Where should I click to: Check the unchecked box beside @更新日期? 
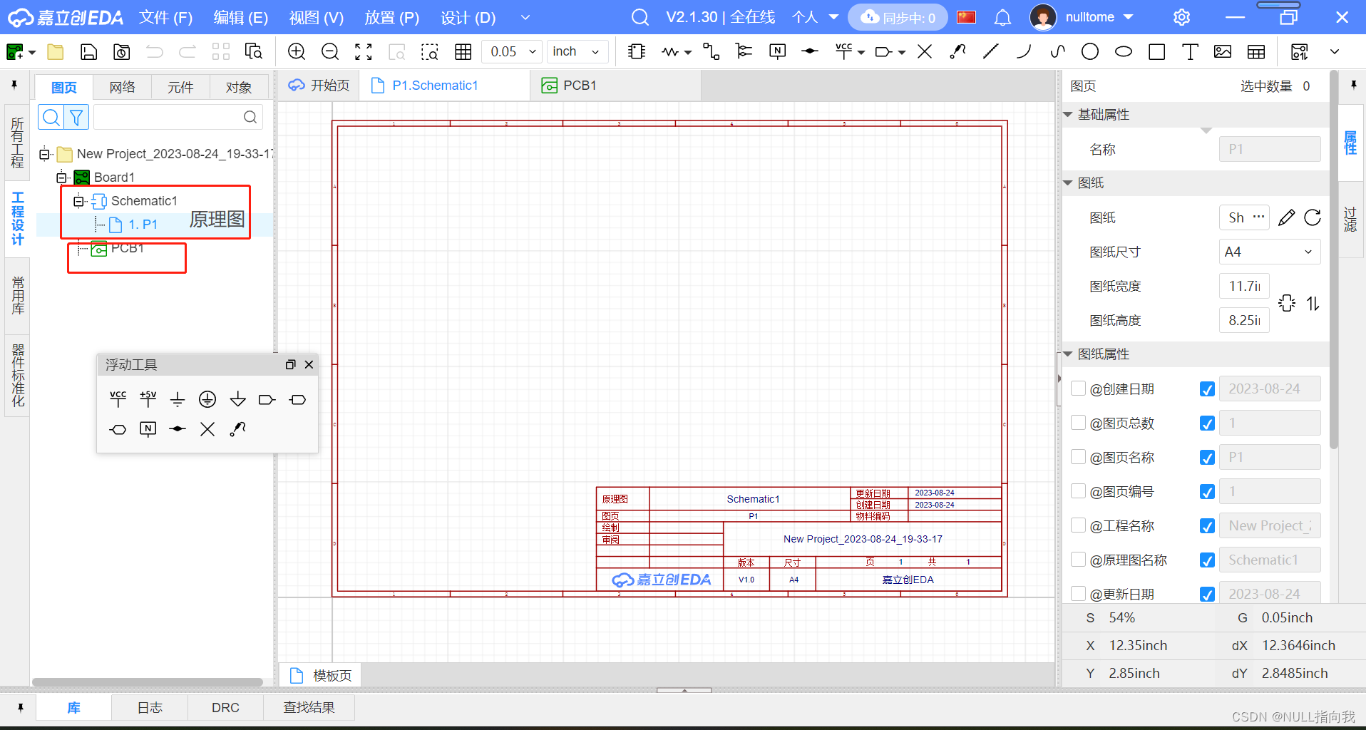(1079, 593)
